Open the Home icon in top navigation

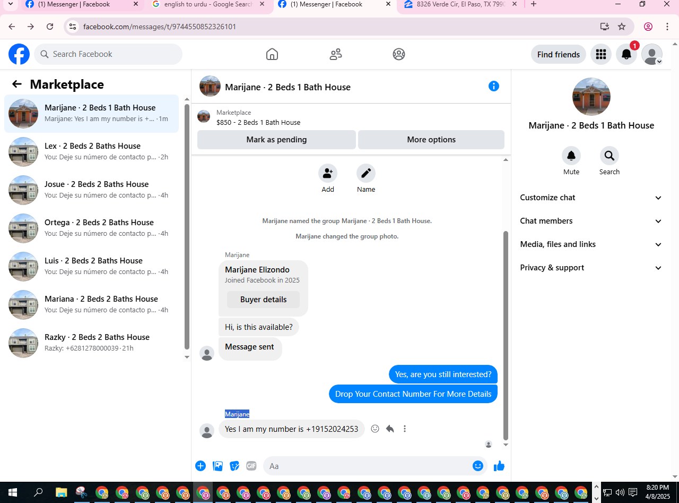272,54
